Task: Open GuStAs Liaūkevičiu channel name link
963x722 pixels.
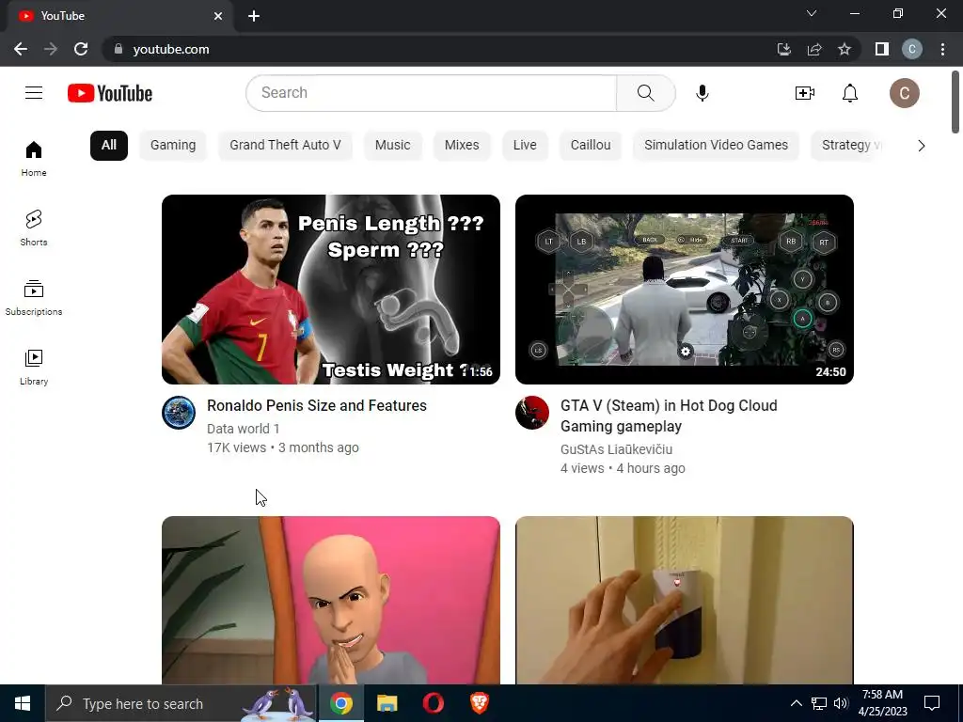Action: point(616,449)
